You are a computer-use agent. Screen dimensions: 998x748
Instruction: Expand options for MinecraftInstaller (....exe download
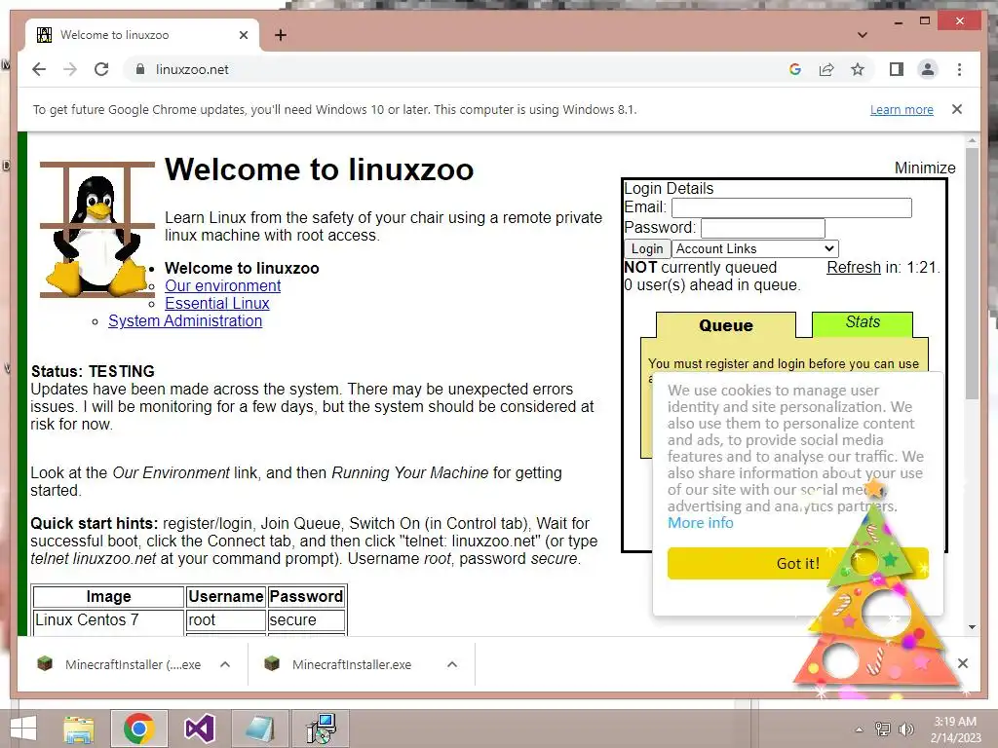pos(225,664)
